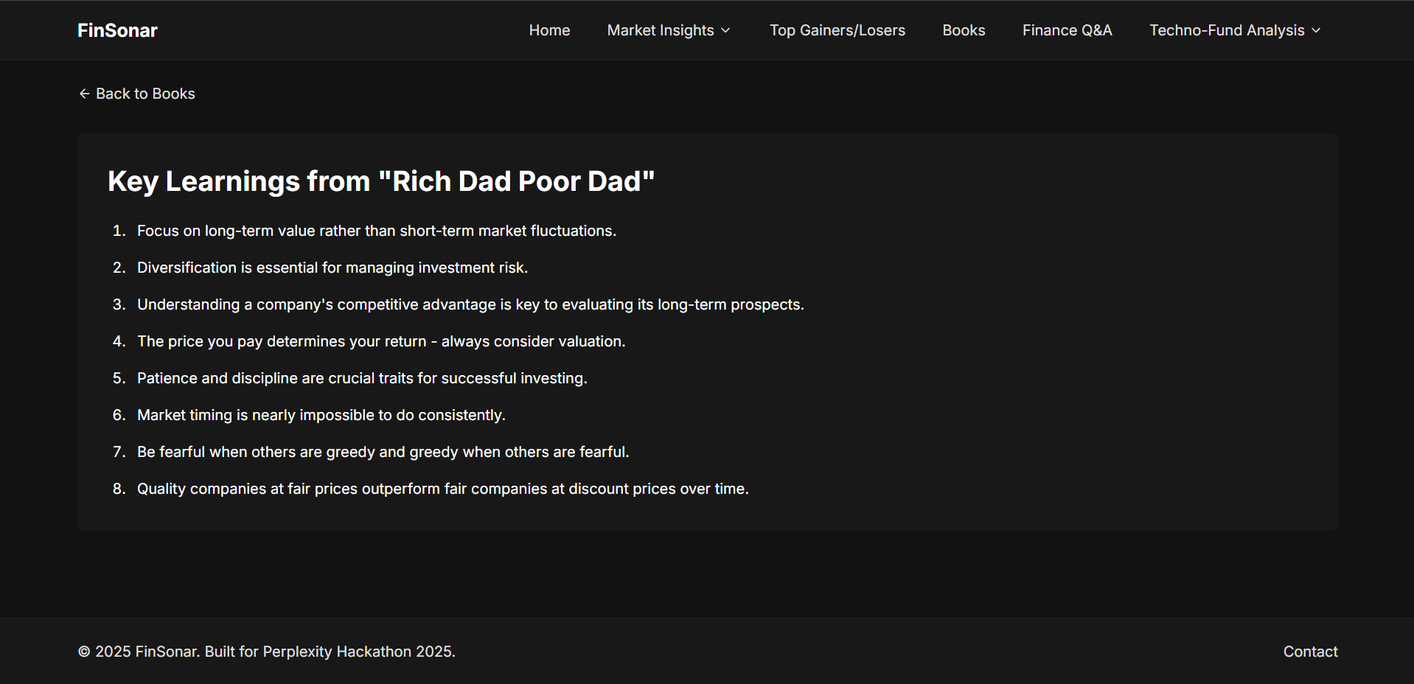Open the Contact link in the footer
Image resolution: width=1414 pixels, height=684 pixels.
(1310, 652)
